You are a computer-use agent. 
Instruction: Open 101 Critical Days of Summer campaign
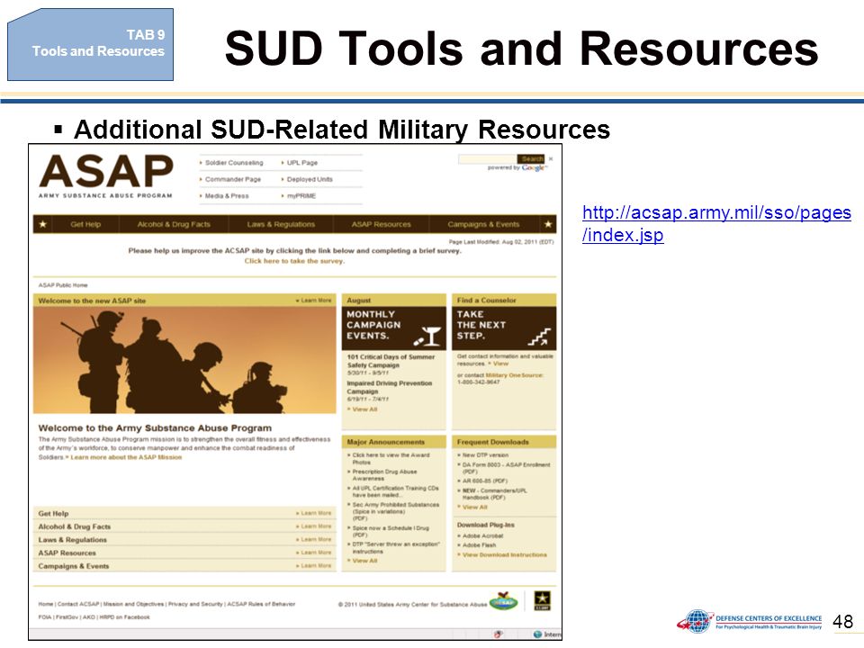point(391,361)
